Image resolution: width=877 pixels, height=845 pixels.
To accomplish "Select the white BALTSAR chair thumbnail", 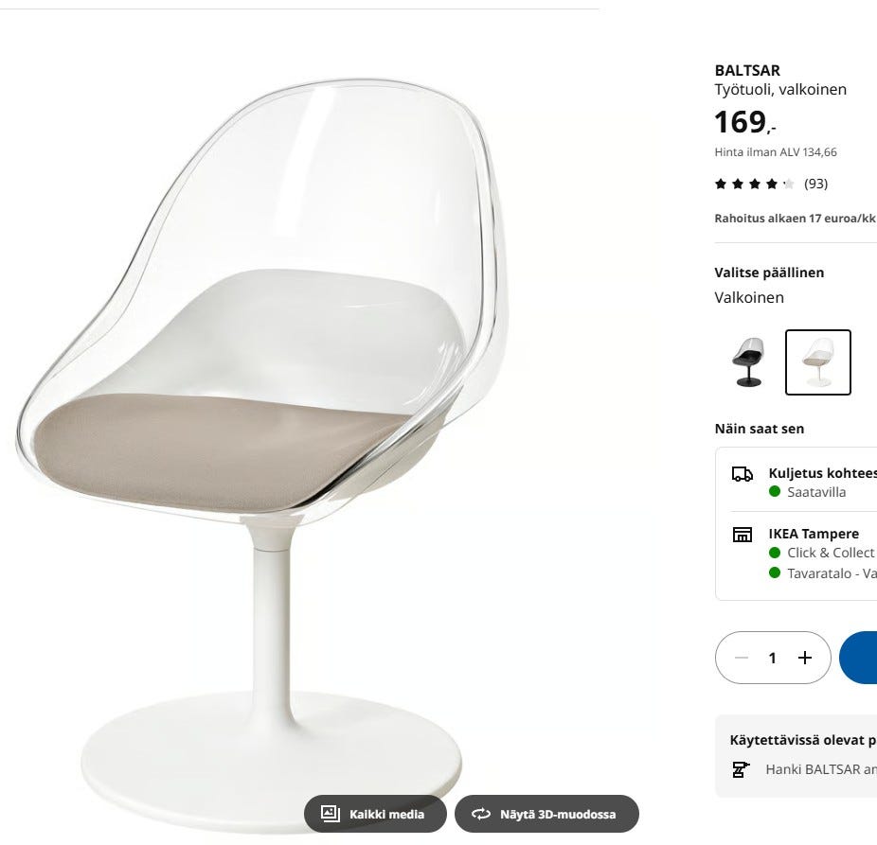I will 817,362.
